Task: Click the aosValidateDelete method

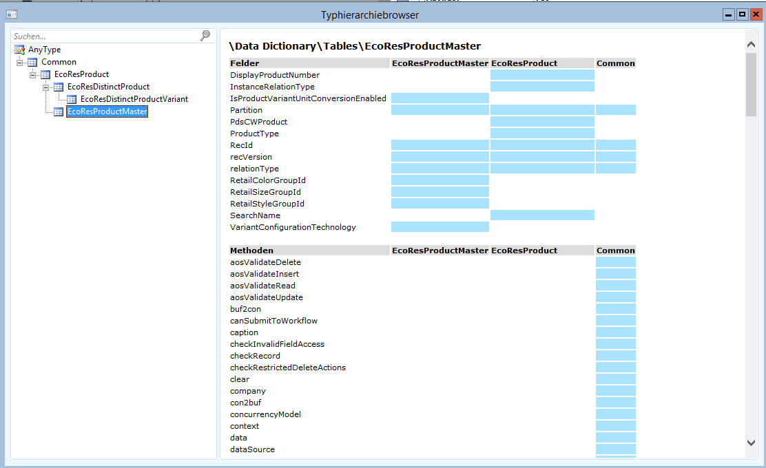Action: click(x=265, y=262)
